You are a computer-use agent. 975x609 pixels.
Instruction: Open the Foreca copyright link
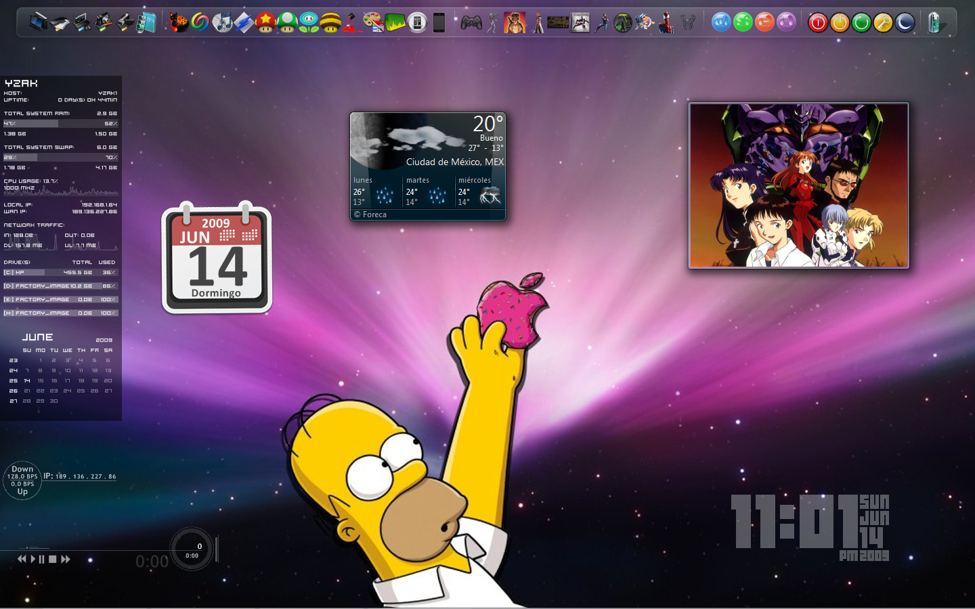(370, 215)
